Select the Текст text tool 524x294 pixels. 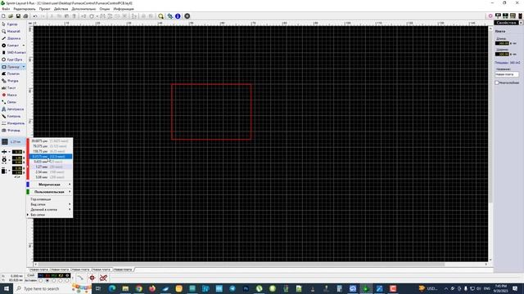coord(10,87)
